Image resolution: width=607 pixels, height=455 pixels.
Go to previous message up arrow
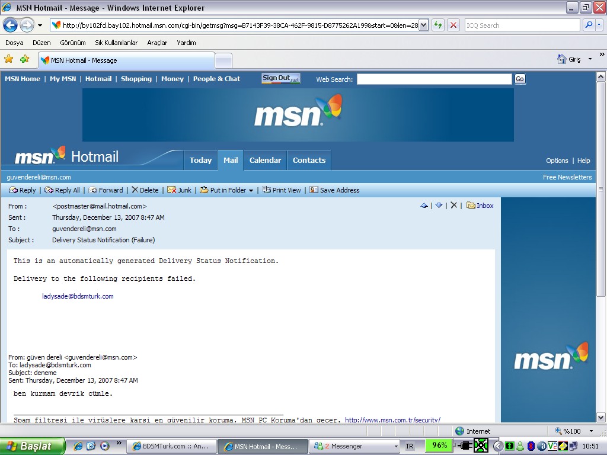pyautogui.click(x=424, y=206)
